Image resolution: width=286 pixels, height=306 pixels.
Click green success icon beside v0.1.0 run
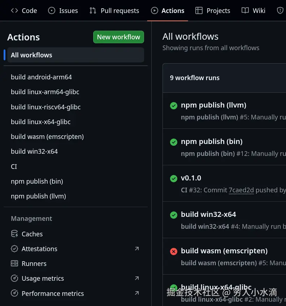(x=174, y=178)
